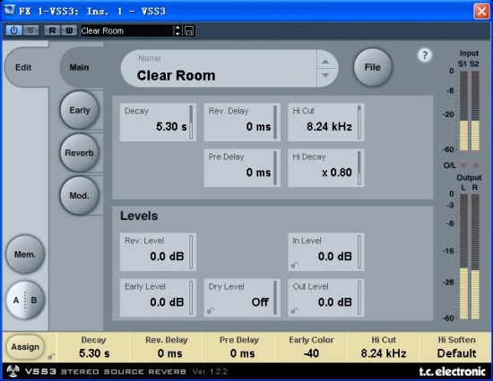Click the Pre Delay focus field in bottom bar
This screenshot has height=381, width=493.
pyautogui.click(x=238, y=347)
